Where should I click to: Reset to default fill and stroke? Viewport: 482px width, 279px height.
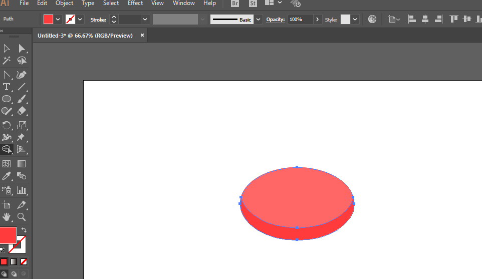(x=3, y=250)
